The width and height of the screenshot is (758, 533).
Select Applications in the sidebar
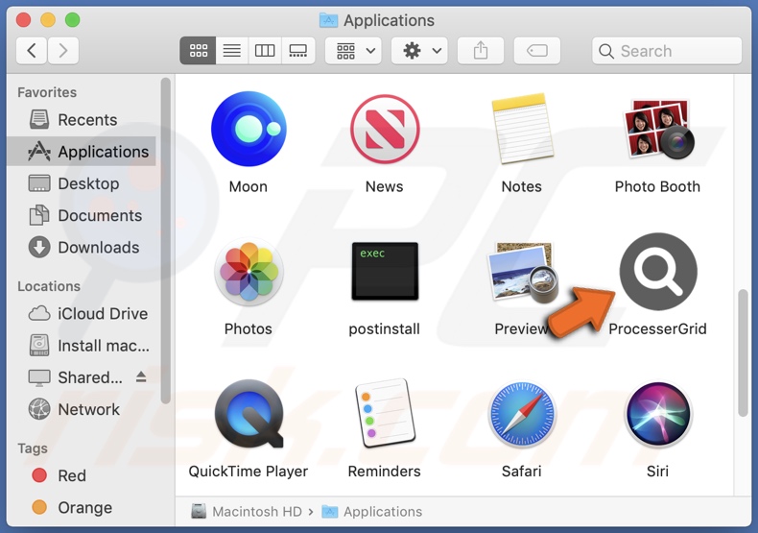[x=82, y=152]
